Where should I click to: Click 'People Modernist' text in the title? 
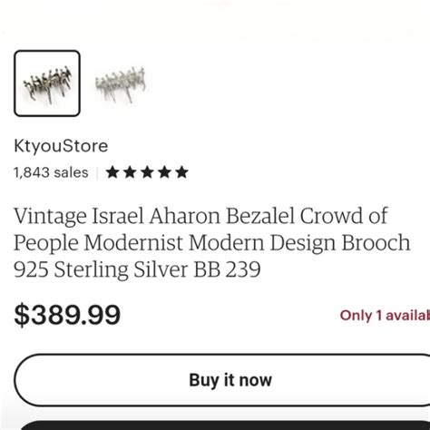(99, 243)
